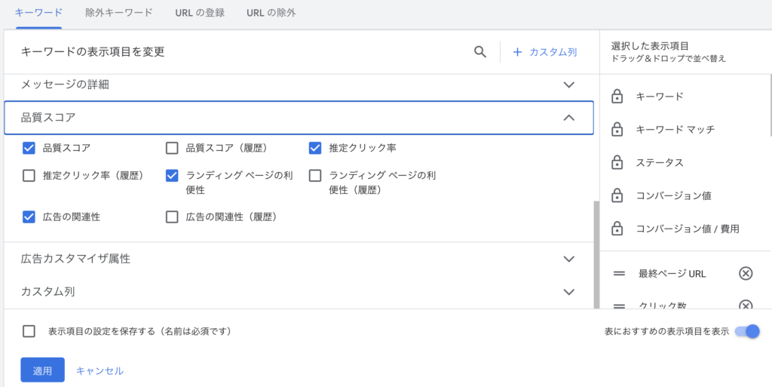
Task: Toggle off 表におすすめの表示項目を表示 switch
Action: pyautogui.click(x=747, y=331)
